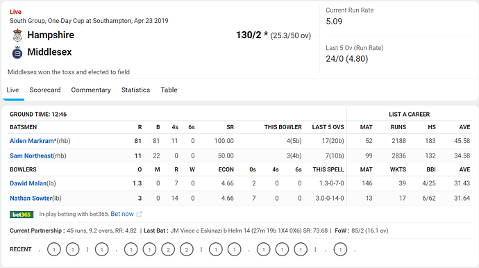View Dawid Malan's player page
This screenshot has width=479, height=268.
click(28, 183)
